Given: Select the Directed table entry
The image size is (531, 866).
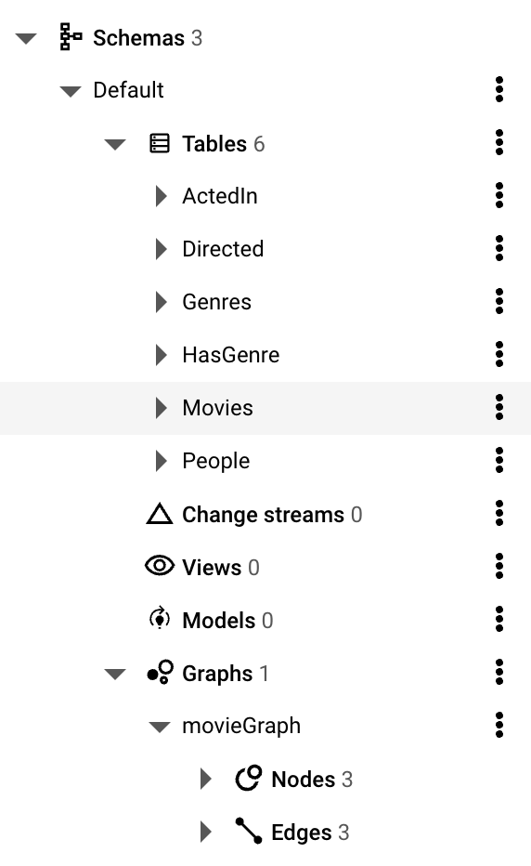Looking at the screenshot, I should (x=223, y=248).
